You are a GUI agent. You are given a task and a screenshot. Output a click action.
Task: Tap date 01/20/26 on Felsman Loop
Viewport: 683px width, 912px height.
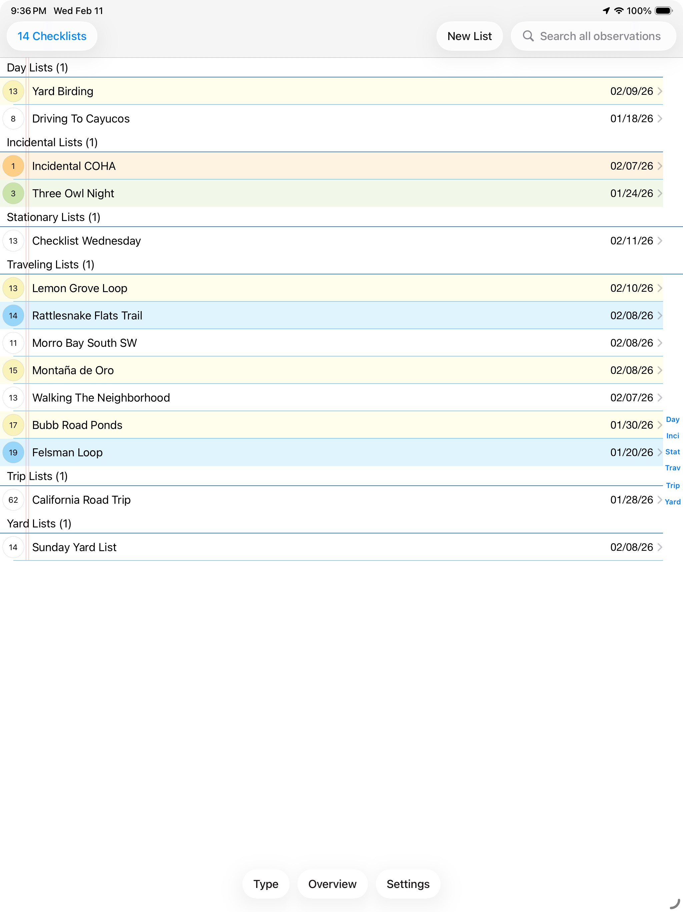click(632, 452)
